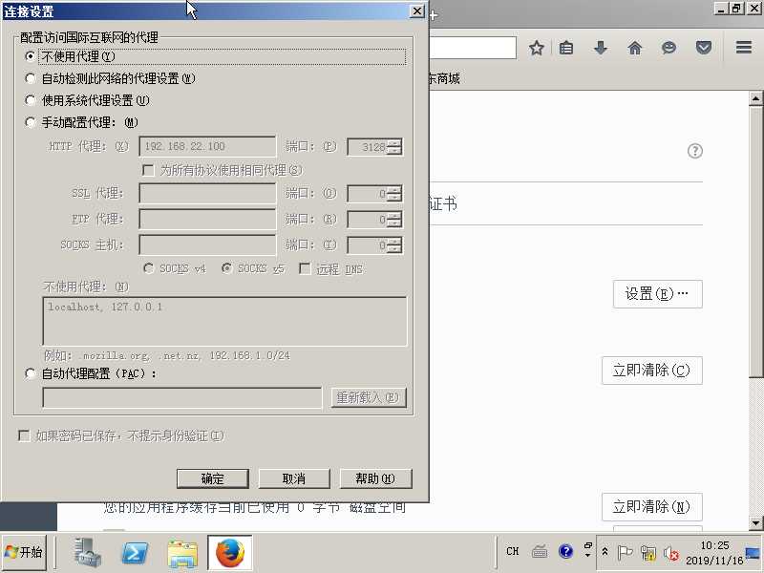
Task: Open Windows Explorer from the taskbar
Action: pos(182,553)
